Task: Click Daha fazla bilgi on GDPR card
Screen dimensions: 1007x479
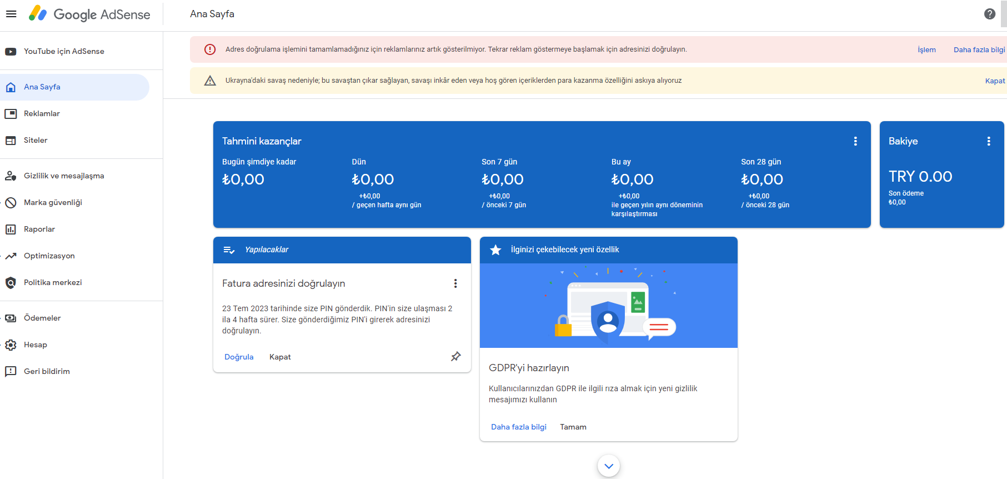Action: (x=519, y=427)
